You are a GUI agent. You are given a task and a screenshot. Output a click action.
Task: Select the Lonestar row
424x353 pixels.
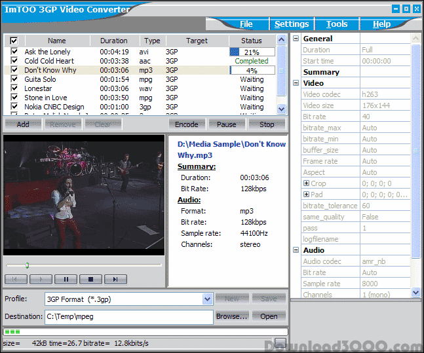(x=140, y=88)
